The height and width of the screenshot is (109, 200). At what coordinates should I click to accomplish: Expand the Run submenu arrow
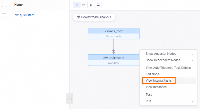pyautogui.click(x=192, y=102)
